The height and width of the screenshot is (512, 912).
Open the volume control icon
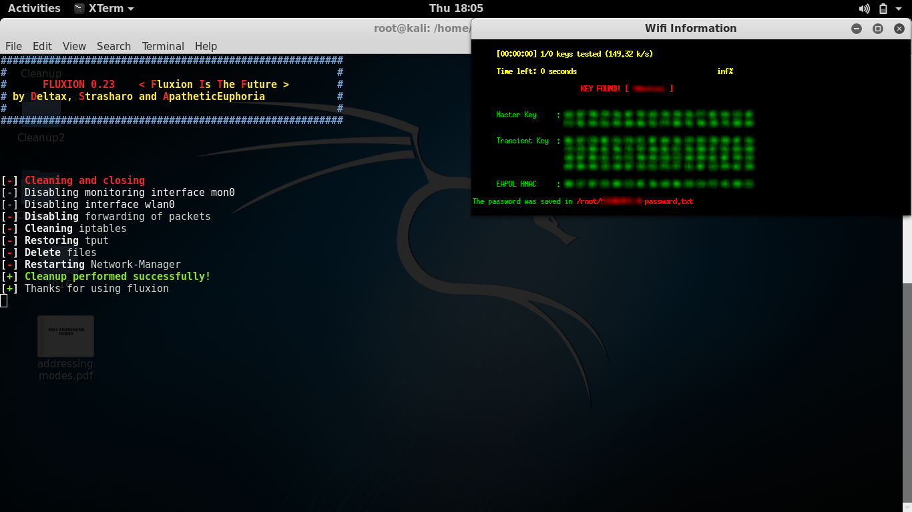pos(865,9)
